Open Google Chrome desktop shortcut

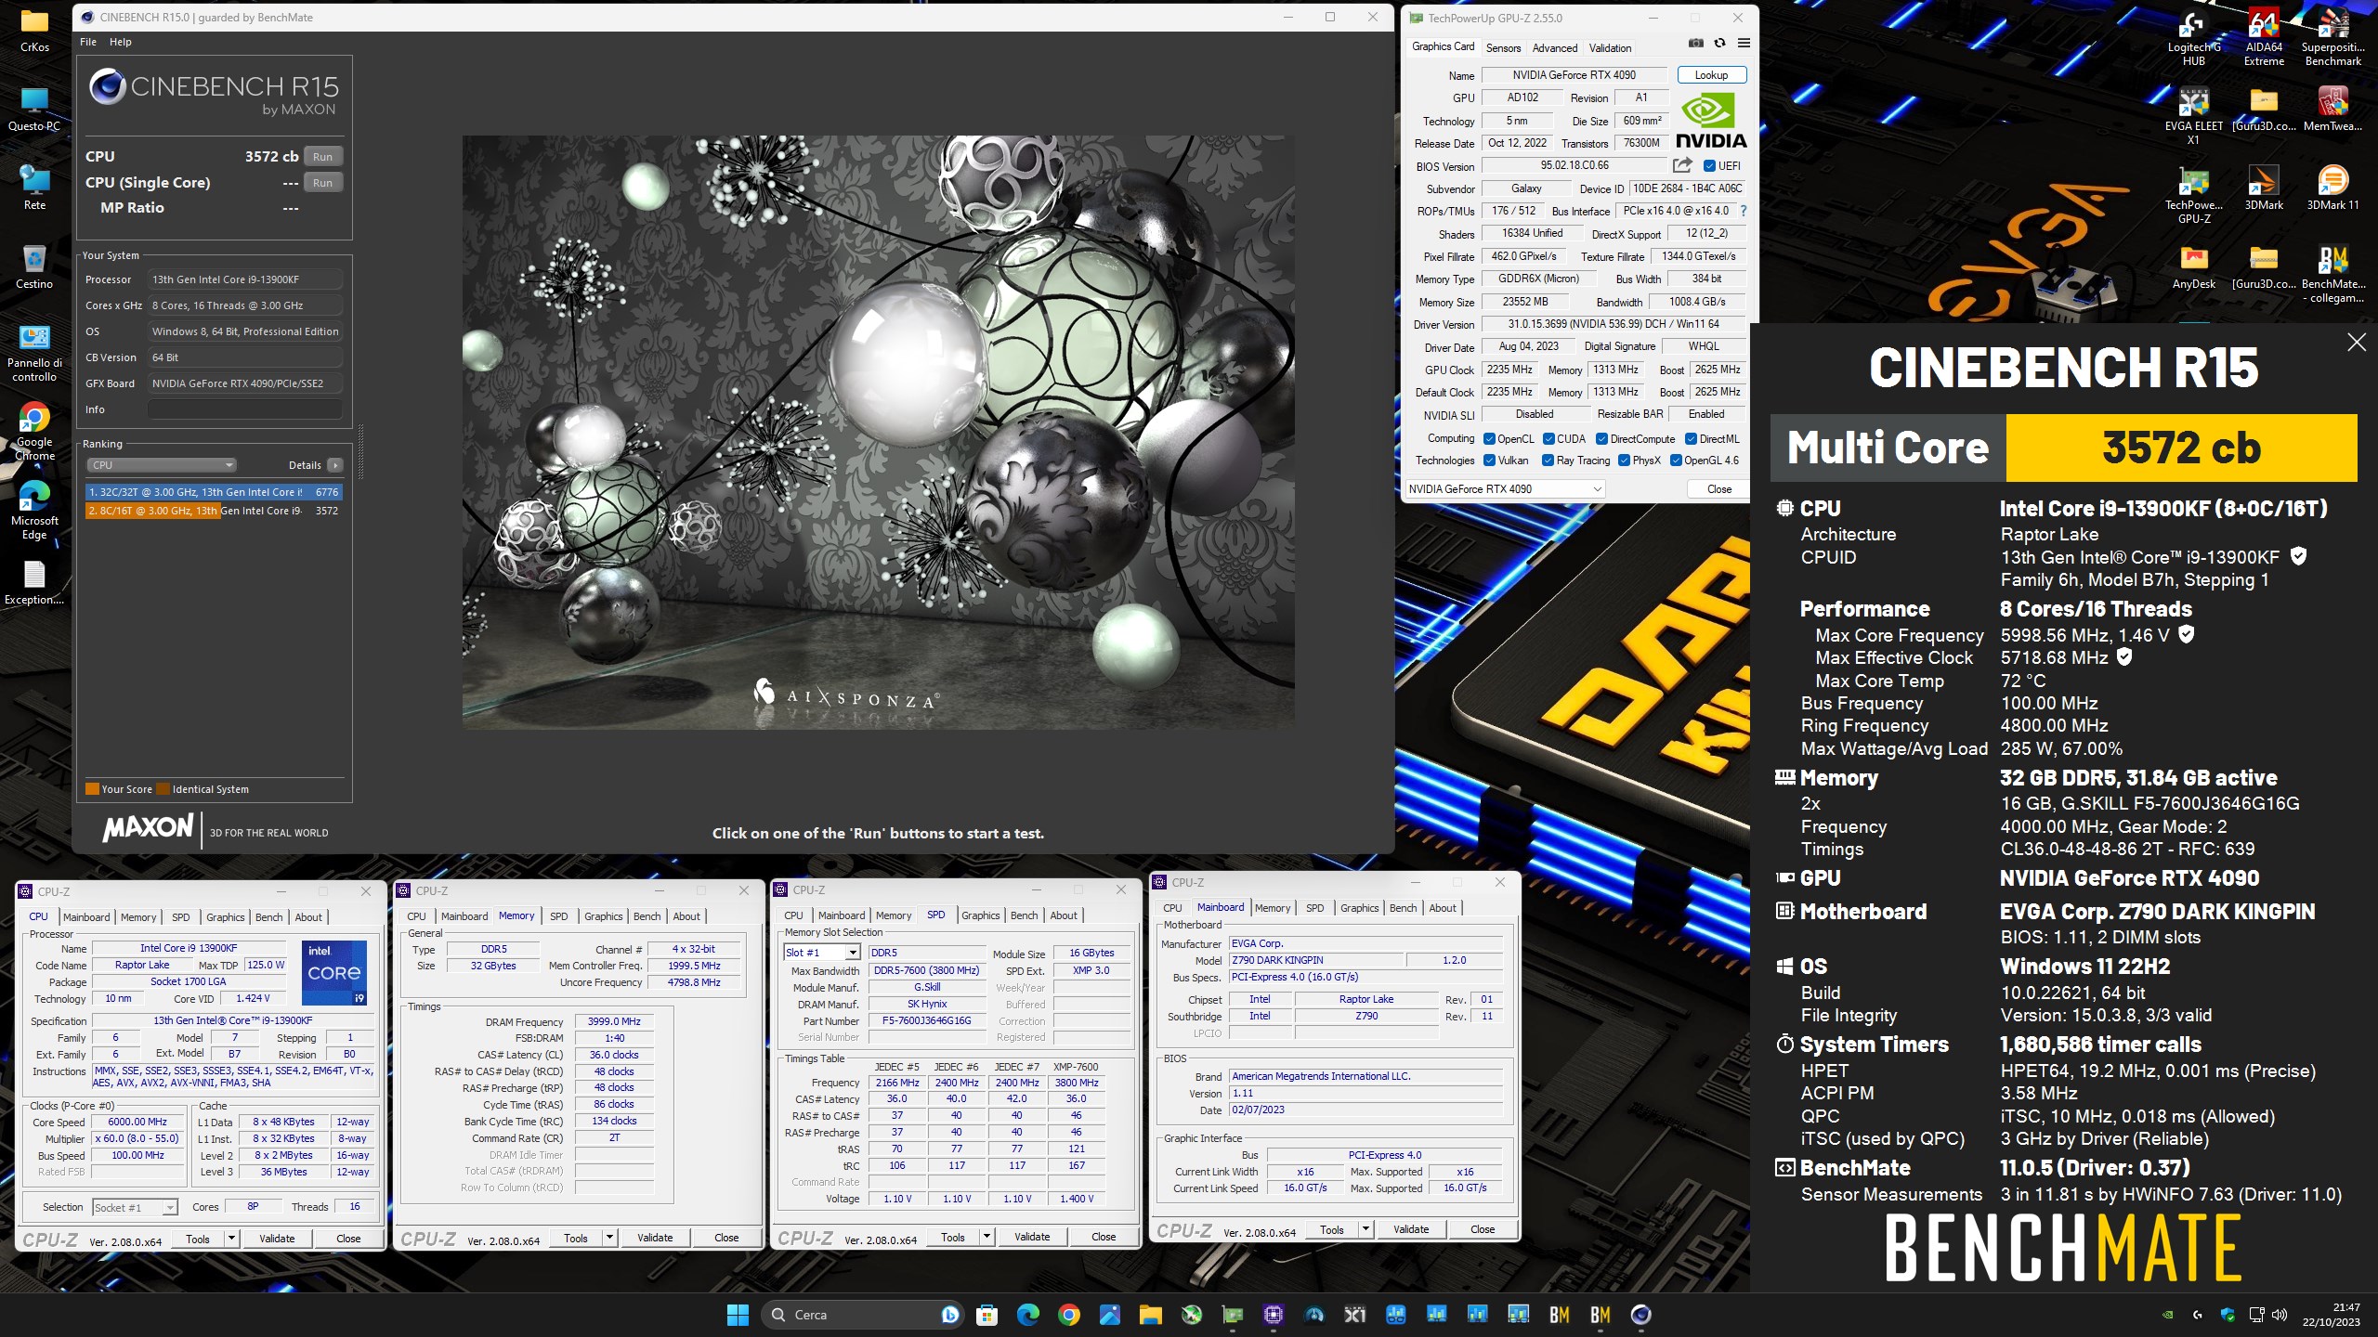click(34, 432)
